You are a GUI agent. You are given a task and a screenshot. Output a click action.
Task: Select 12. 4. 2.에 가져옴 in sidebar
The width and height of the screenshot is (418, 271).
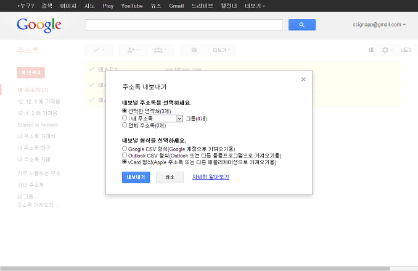click(38, 113)
